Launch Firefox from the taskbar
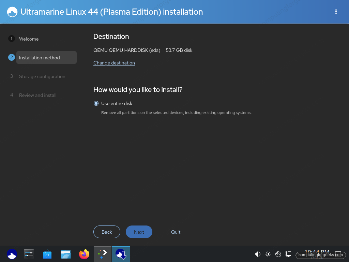This screenshot has width=349, height=262. tap(84, 254)
